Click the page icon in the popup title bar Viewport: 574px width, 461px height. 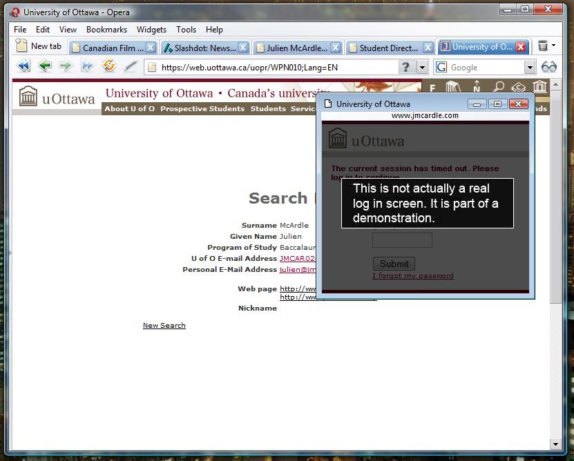[x=328, y=104]
